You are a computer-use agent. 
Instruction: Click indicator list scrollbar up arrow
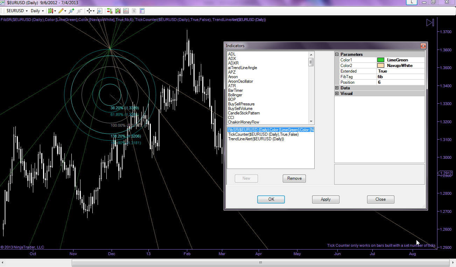pyautogui.click(x=311, y=54)
